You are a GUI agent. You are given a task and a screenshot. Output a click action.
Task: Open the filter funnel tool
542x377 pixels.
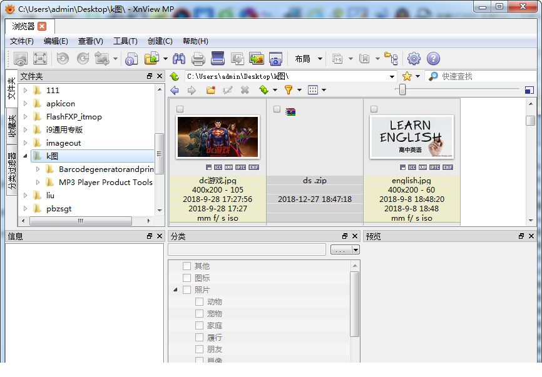[x=288, y=89]
